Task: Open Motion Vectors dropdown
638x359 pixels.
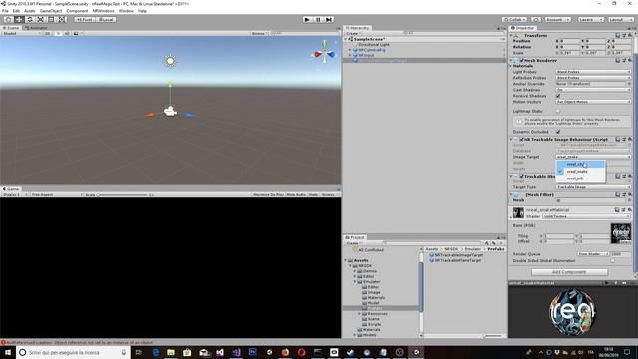Action: [x=593, y=102]
